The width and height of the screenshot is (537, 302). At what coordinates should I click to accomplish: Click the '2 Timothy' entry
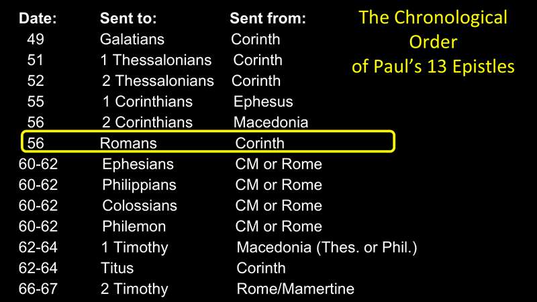pyautogui.click(x=134, y=289)
